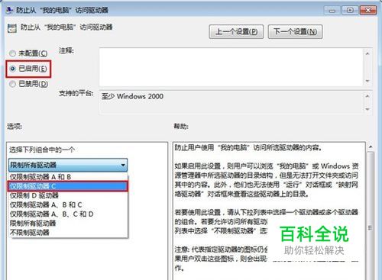Choose 限制所有驱动器 list option
This screenshot has height=280, width=382.
point(68,224)
